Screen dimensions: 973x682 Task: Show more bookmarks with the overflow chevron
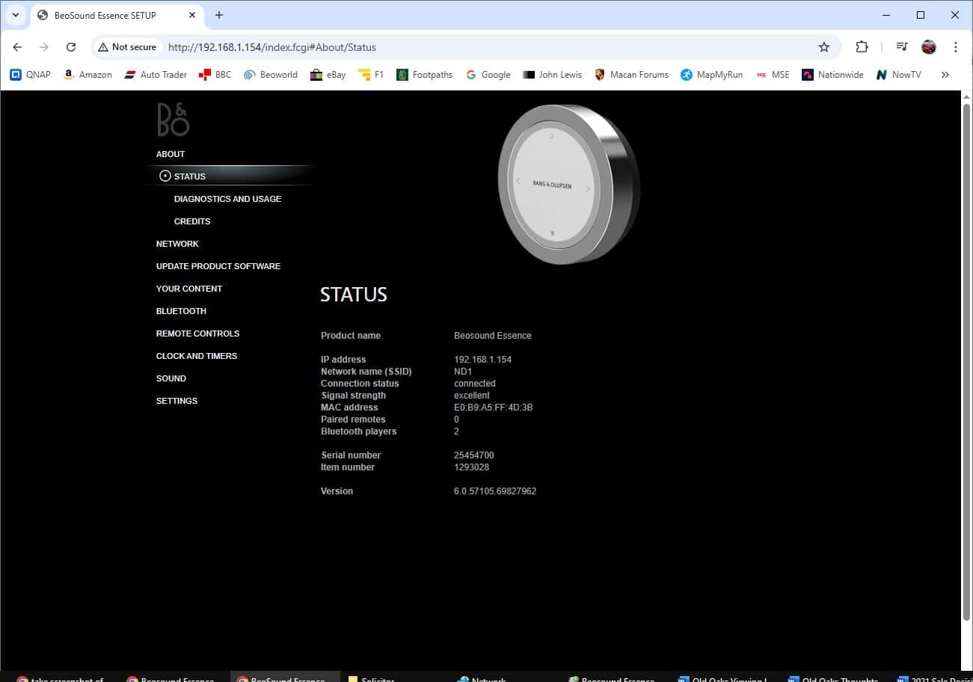[945, 75]
